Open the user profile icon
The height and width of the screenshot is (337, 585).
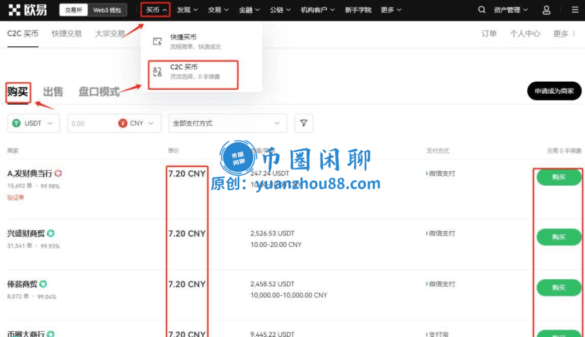pyautogui.click(x=546, y=10)
